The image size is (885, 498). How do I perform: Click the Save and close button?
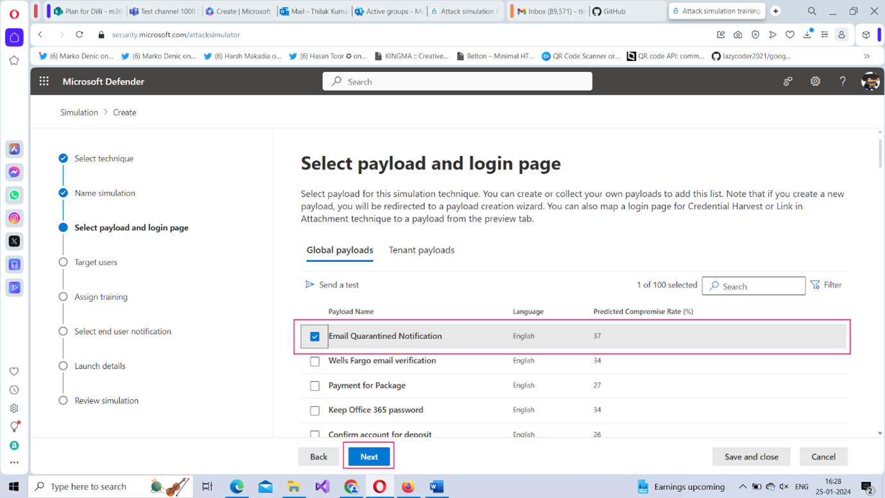point(751,457)
